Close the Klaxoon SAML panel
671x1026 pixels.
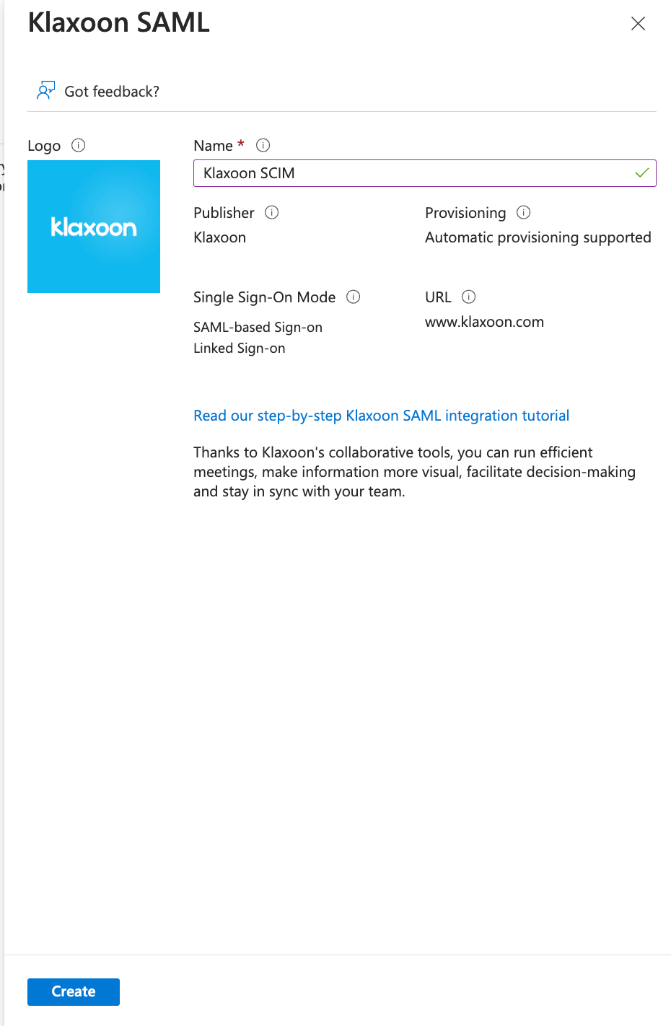tap(638, 24)
